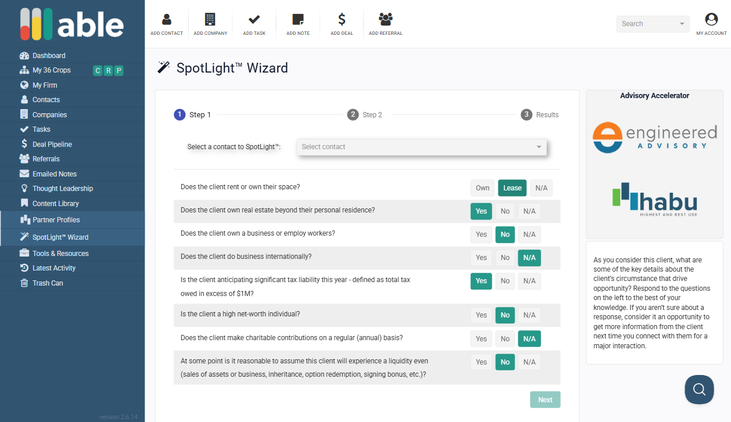
Task: Click the Add Task checkmark icon
Action: coord(254,20)
